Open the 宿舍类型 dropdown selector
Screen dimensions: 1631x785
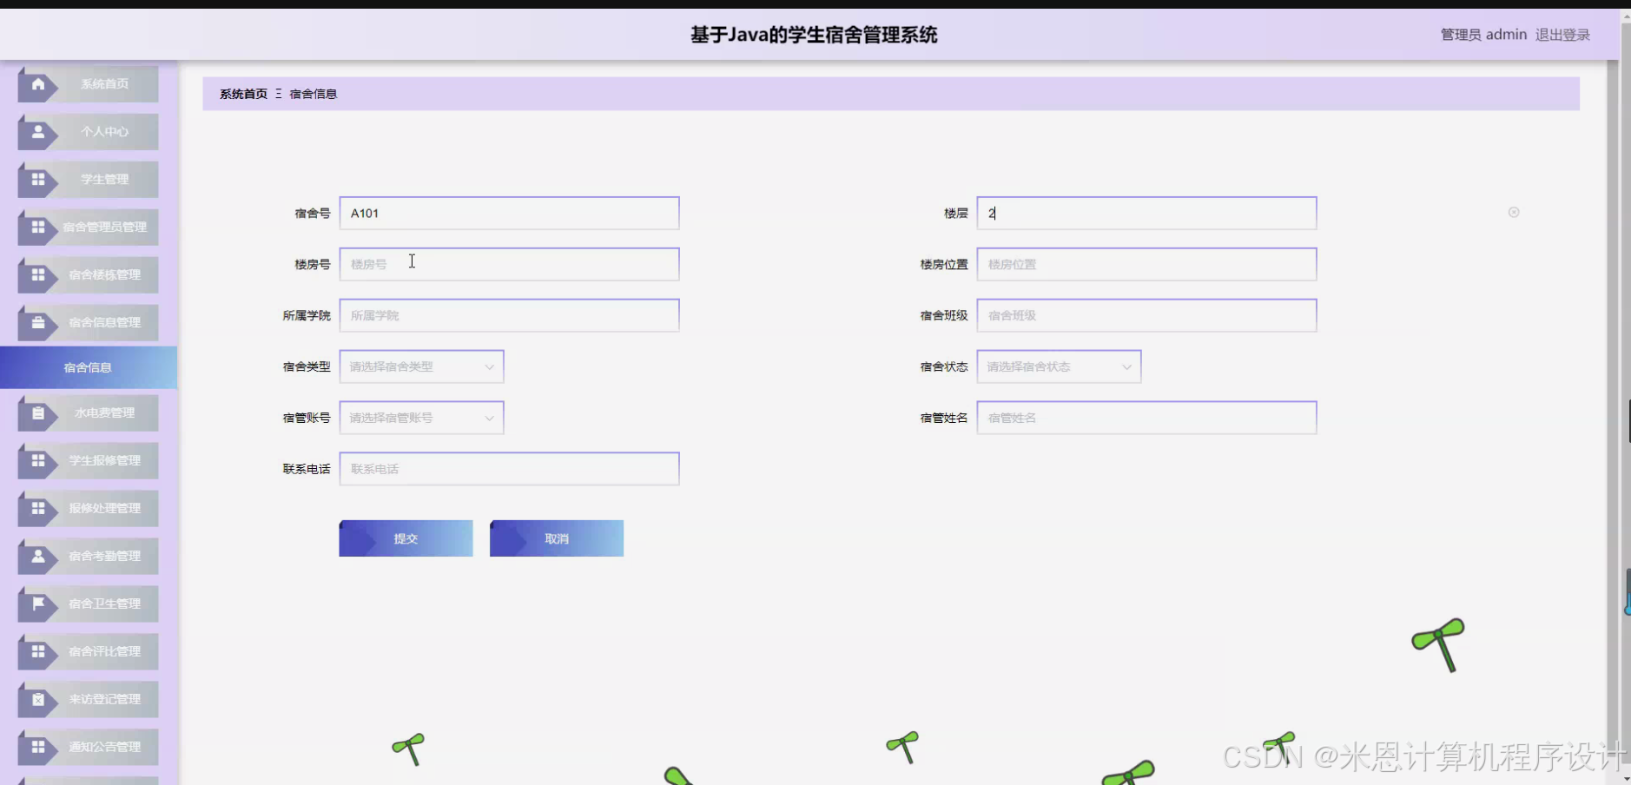coord(420,366)
